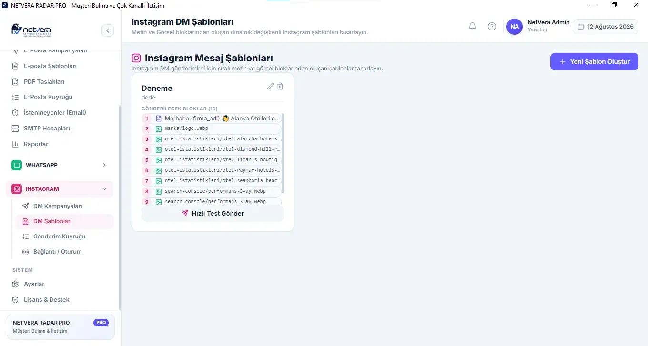This screenshot has height=346, width=648.
Task: Open E-Posta Kuyruğu
Action: coord(60,97)
